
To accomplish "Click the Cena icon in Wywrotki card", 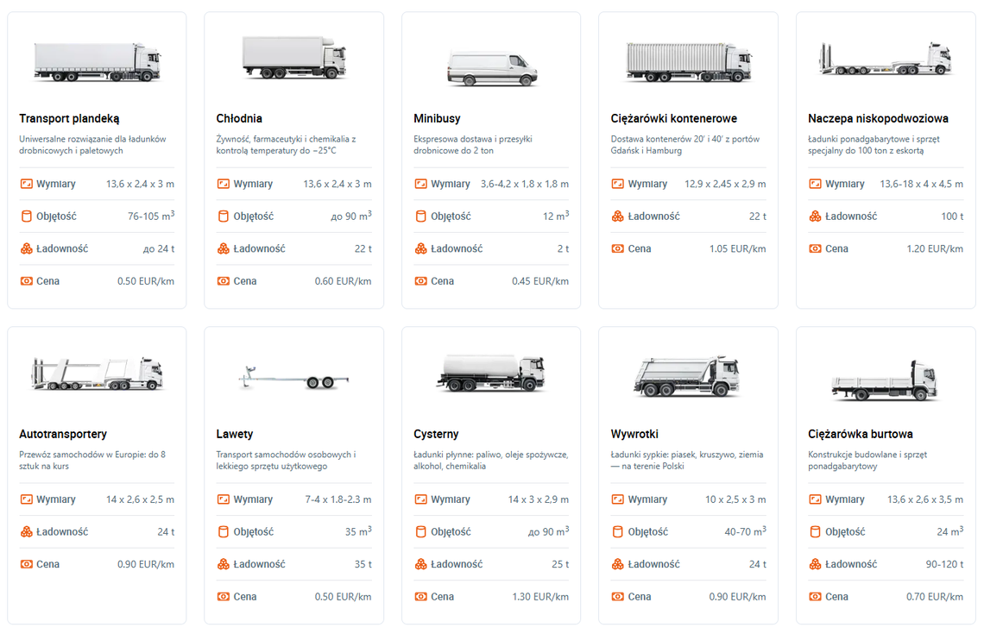I will (x=617, y=596).
